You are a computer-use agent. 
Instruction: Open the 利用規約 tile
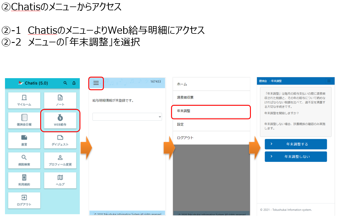24,180
